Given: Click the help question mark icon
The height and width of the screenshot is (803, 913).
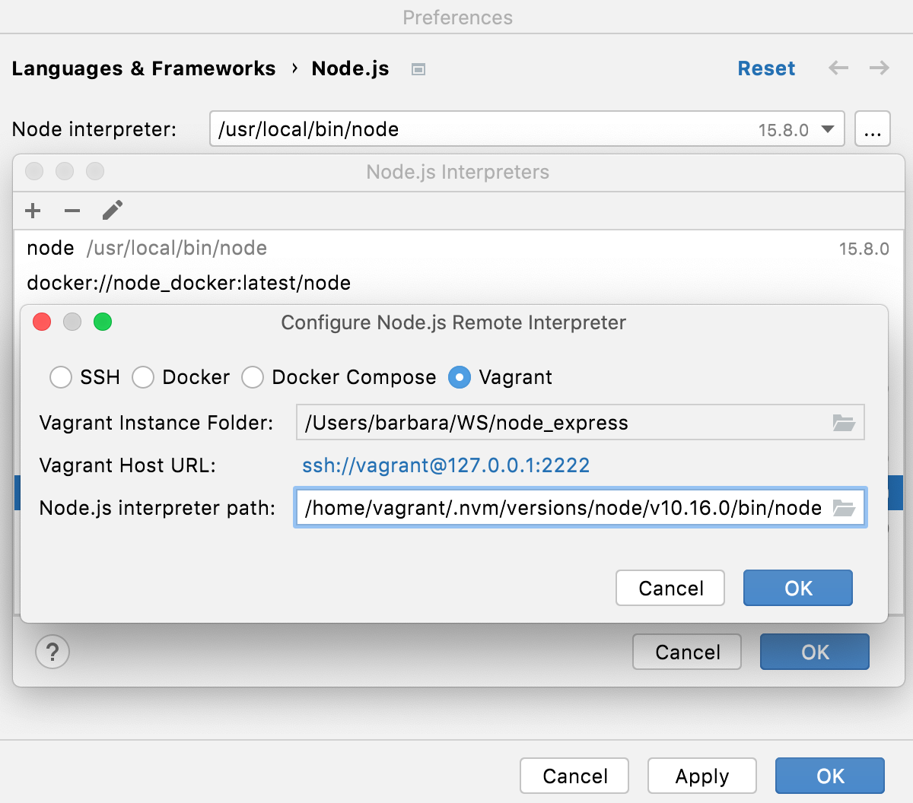Looking at the screenshot, I should point(52,652).
